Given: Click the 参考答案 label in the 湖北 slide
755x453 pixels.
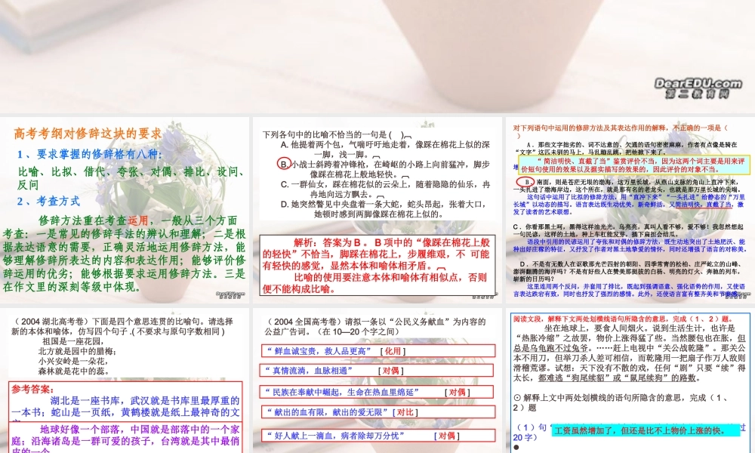Looking at the screenshot, I should [x=32, y=390].
